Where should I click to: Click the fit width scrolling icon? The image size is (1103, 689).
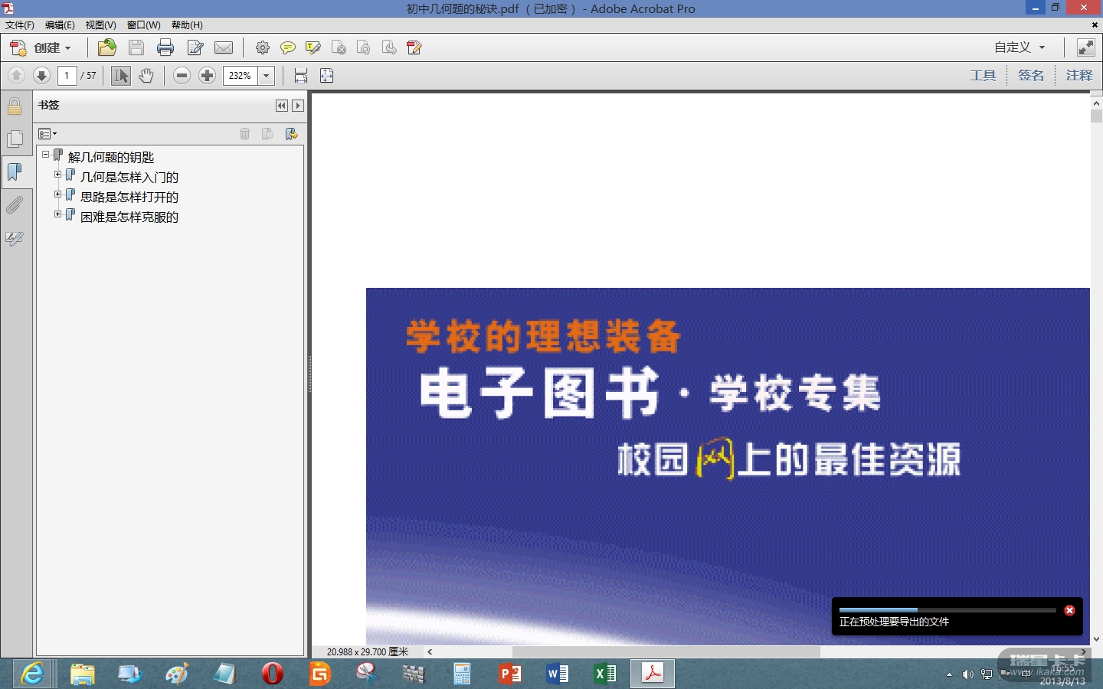coord(301,75)
